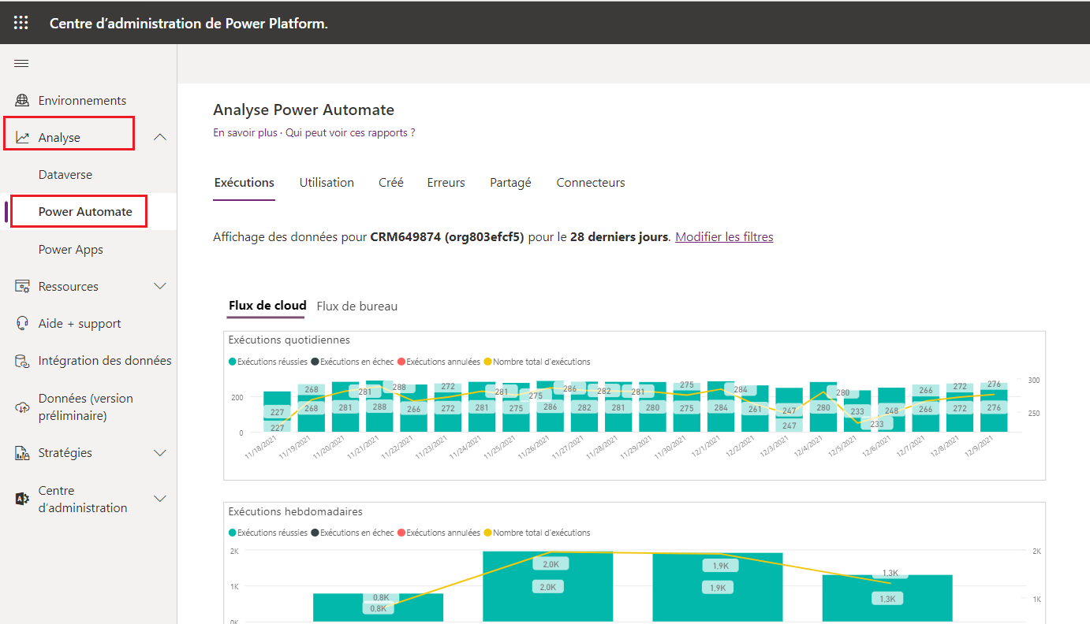The image size is (1090, 624).
Task: Expand the Ressources section chevron
Action: (x=160, y=286)
